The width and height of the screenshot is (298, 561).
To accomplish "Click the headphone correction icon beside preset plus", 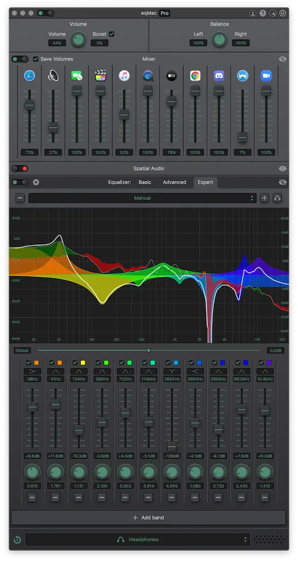I will coord(277,198).
